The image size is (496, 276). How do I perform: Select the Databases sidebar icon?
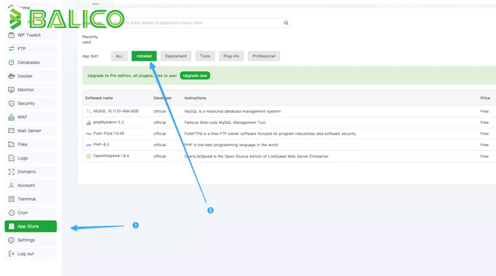point(11,63)
